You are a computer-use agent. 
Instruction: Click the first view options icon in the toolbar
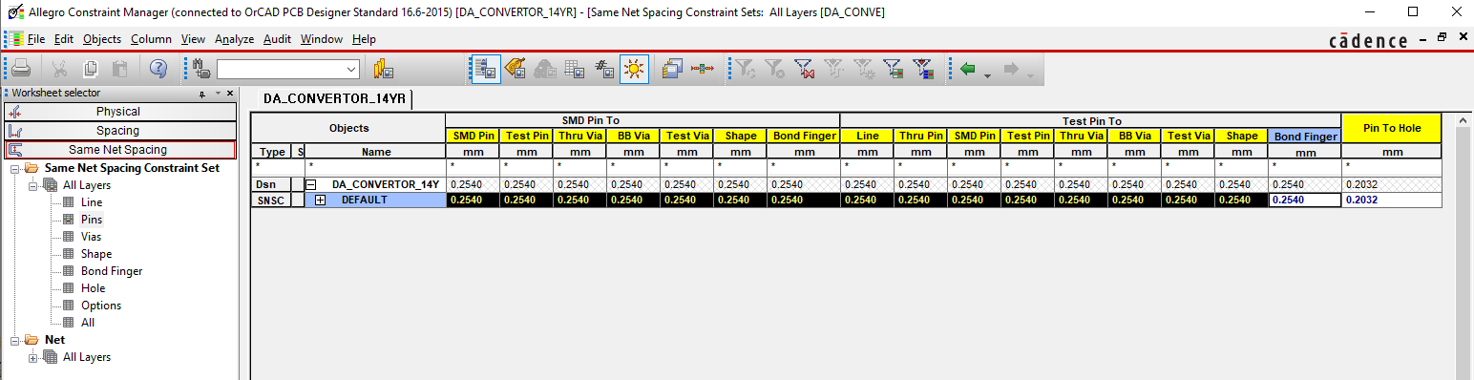point(485,69)
